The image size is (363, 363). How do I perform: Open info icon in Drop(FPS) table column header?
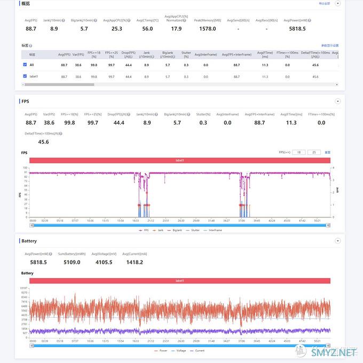131,57
